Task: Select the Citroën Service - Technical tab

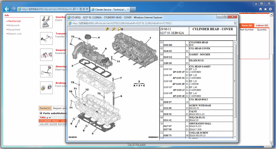Action: click(110, 9)
